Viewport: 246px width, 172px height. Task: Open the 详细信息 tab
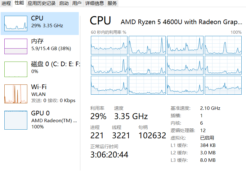(95, 3)
